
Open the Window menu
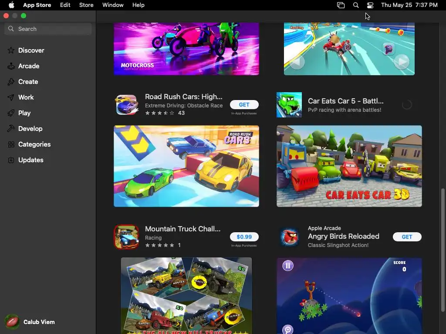coord(113,5)
